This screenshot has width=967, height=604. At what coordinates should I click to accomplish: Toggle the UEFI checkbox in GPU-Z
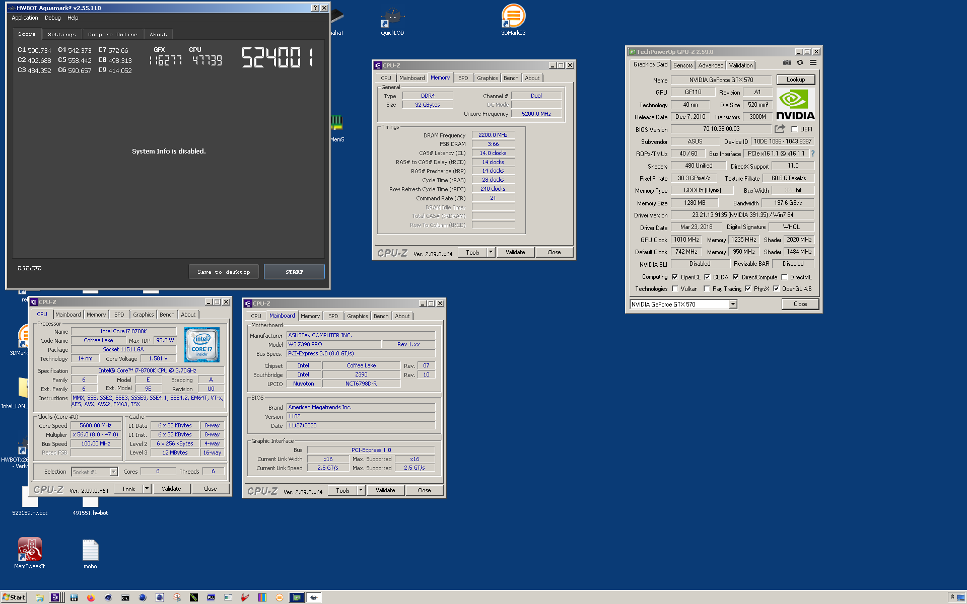pos(794,129)
